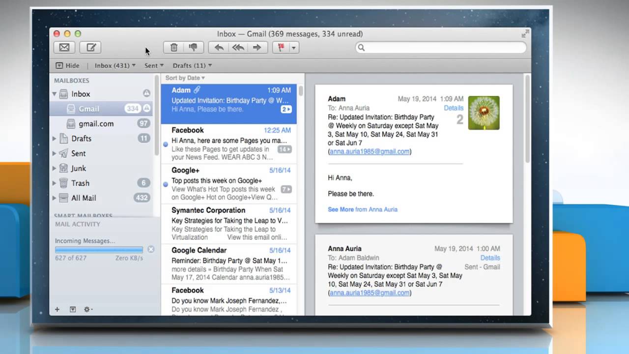Click the Reply All double-arrow icon
Viewport: 629px width, 354px height.
(x=238, y=48)
